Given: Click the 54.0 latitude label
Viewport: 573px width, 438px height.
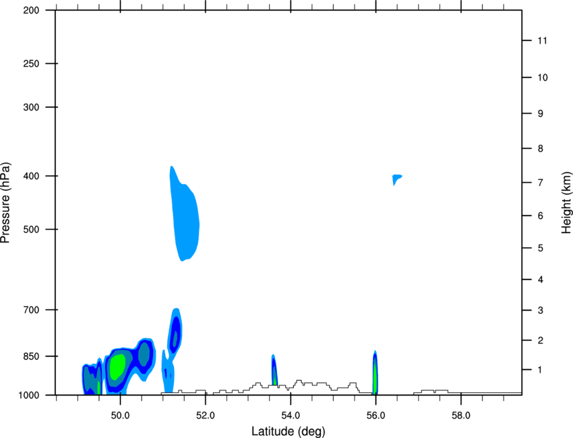Looking at the screenshot, I should [x=291, y=416].
